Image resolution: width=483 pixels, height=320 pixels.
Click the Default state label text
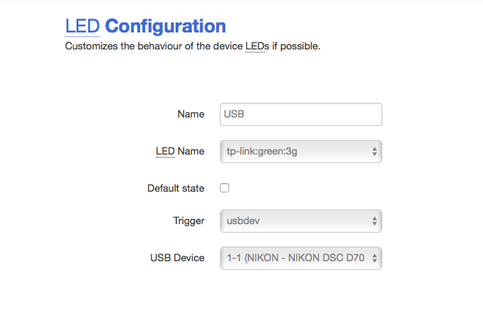click(x=176, y=188)
